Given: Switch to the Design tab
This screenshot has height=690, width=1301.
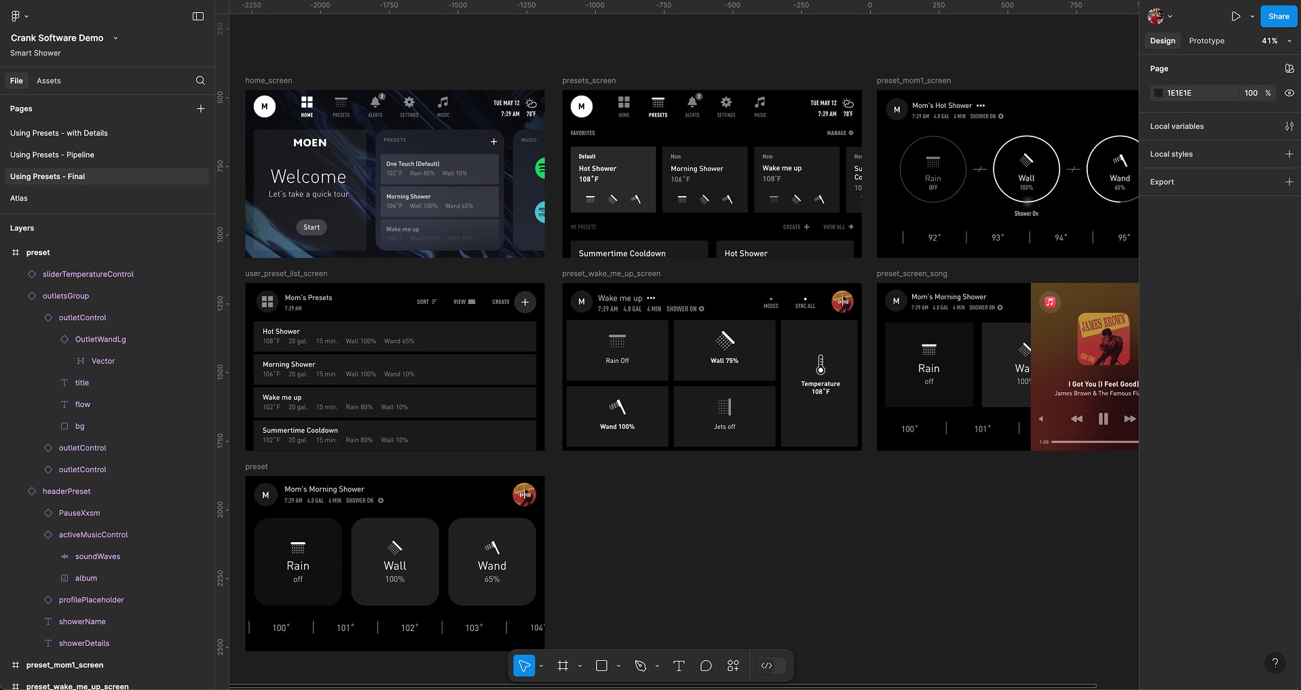Looking at the screenshot, I should coord(1163,41).
